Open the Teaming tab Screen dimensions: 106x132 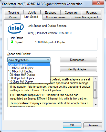[14, 13]
